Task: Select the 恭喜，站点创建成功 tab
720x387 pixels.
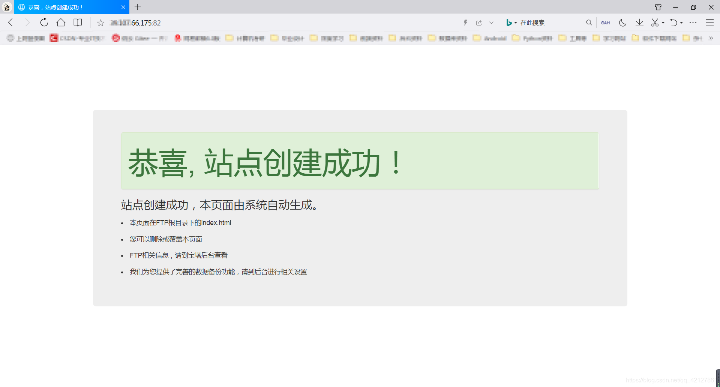Action: click(x=71, y=7)
